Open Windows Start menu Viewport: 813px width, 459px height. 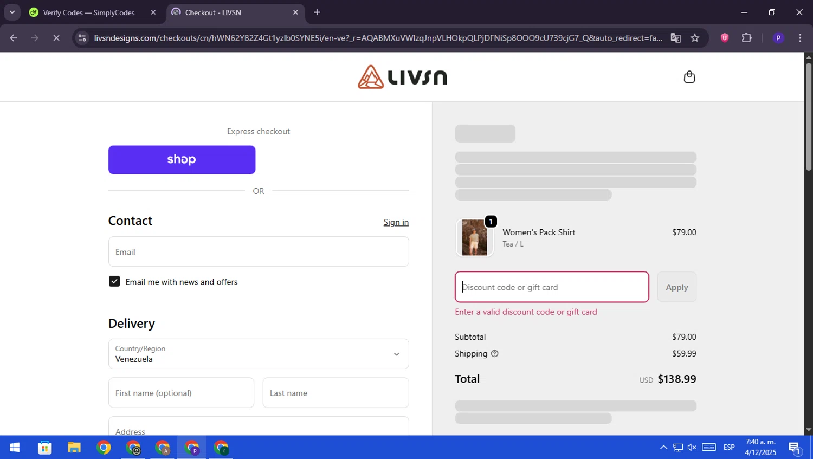[15, 448]
